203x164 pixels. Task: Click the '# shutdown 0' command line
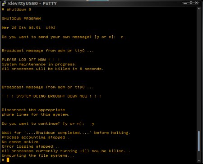point(16,9)
